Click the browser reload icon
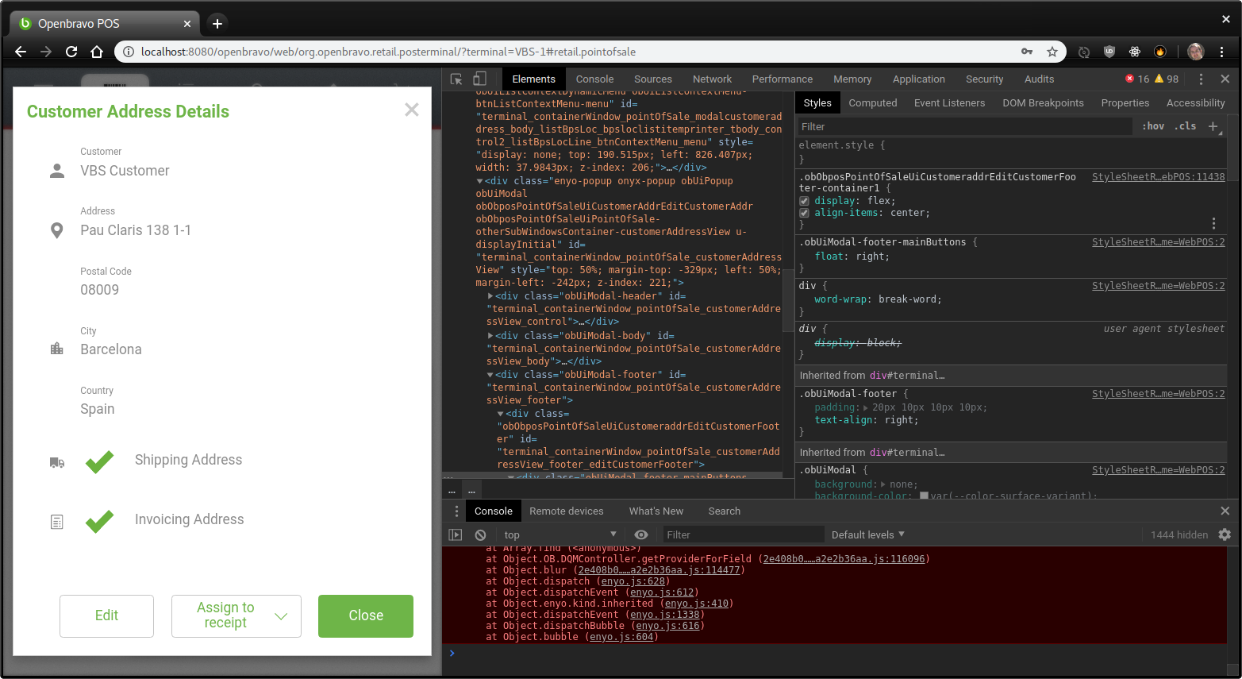1242x679 pixels. pyautogui.click(x=71, y=52)
